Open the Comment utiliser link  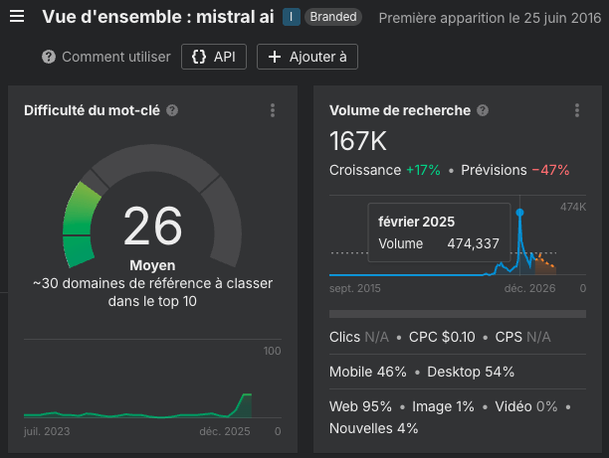(x=115, y=57)
